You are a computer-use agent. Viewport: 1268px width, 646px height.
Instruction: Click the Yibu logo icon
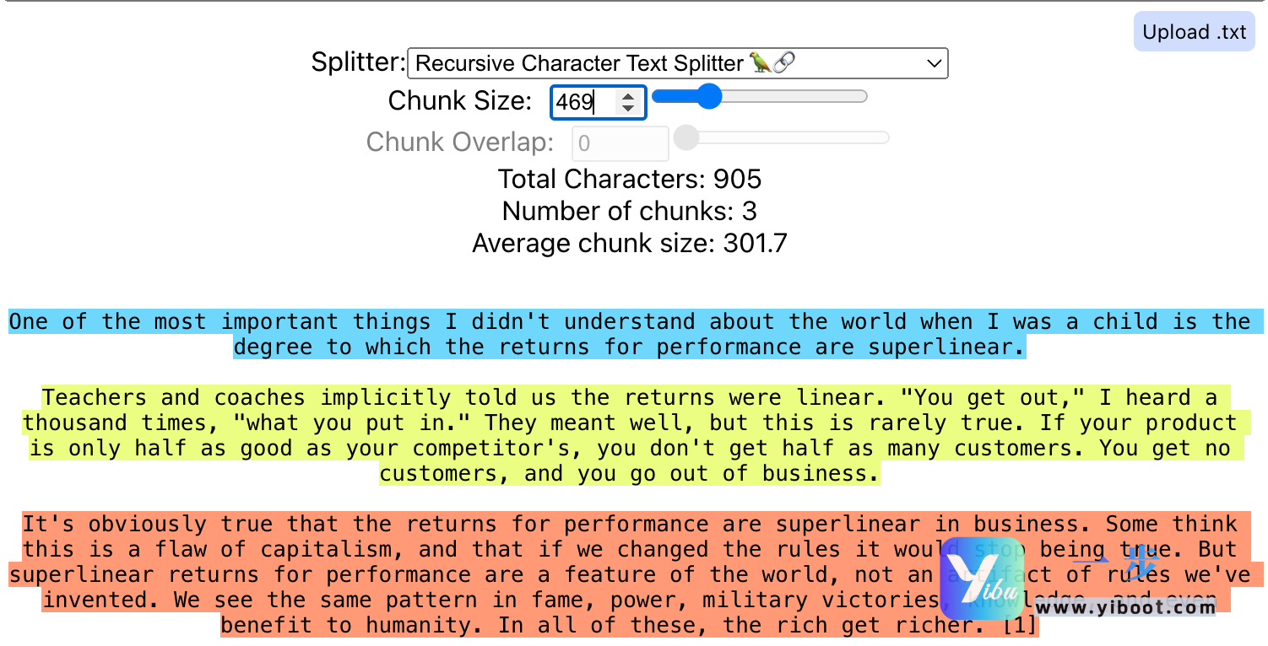[981, 578]
